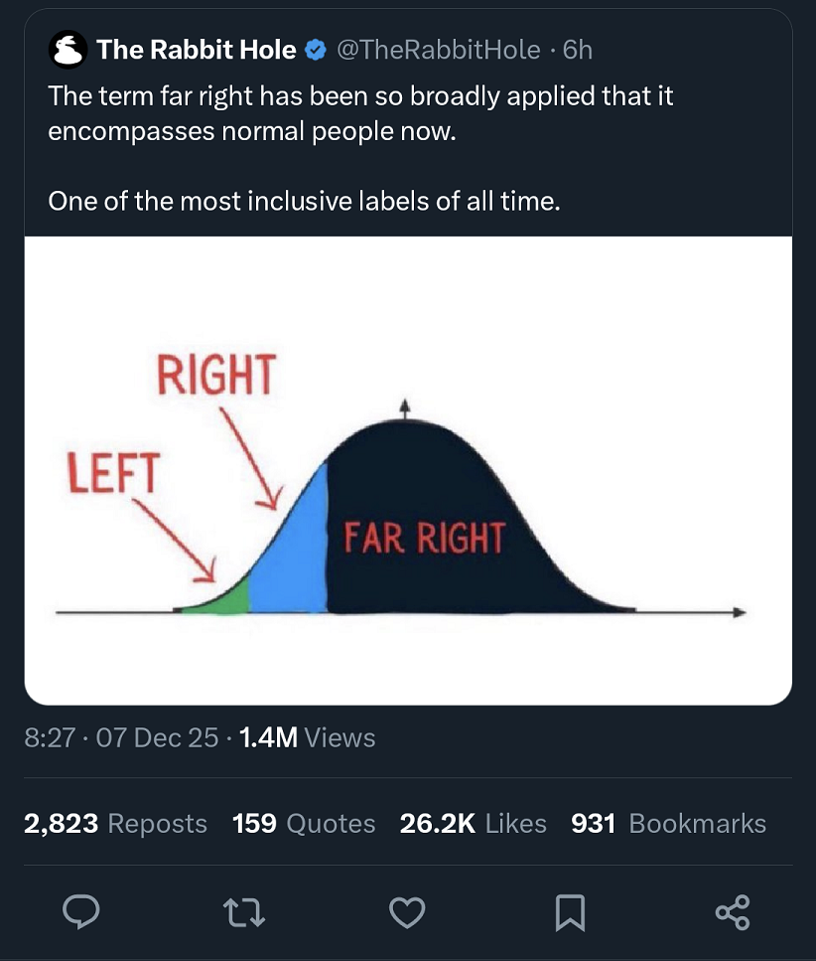The image size is (816, 961).
Task: Open the @TheRabbitHole handle link
Action: (440, 50)
